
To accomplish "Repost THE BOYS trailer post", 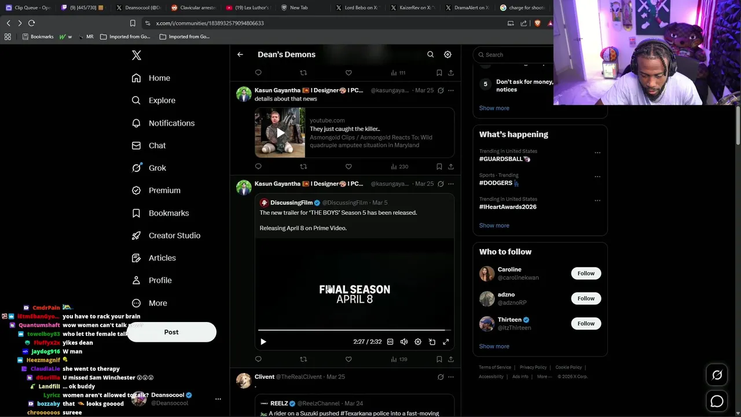I will pyautogui.click(x=303, y=359).
